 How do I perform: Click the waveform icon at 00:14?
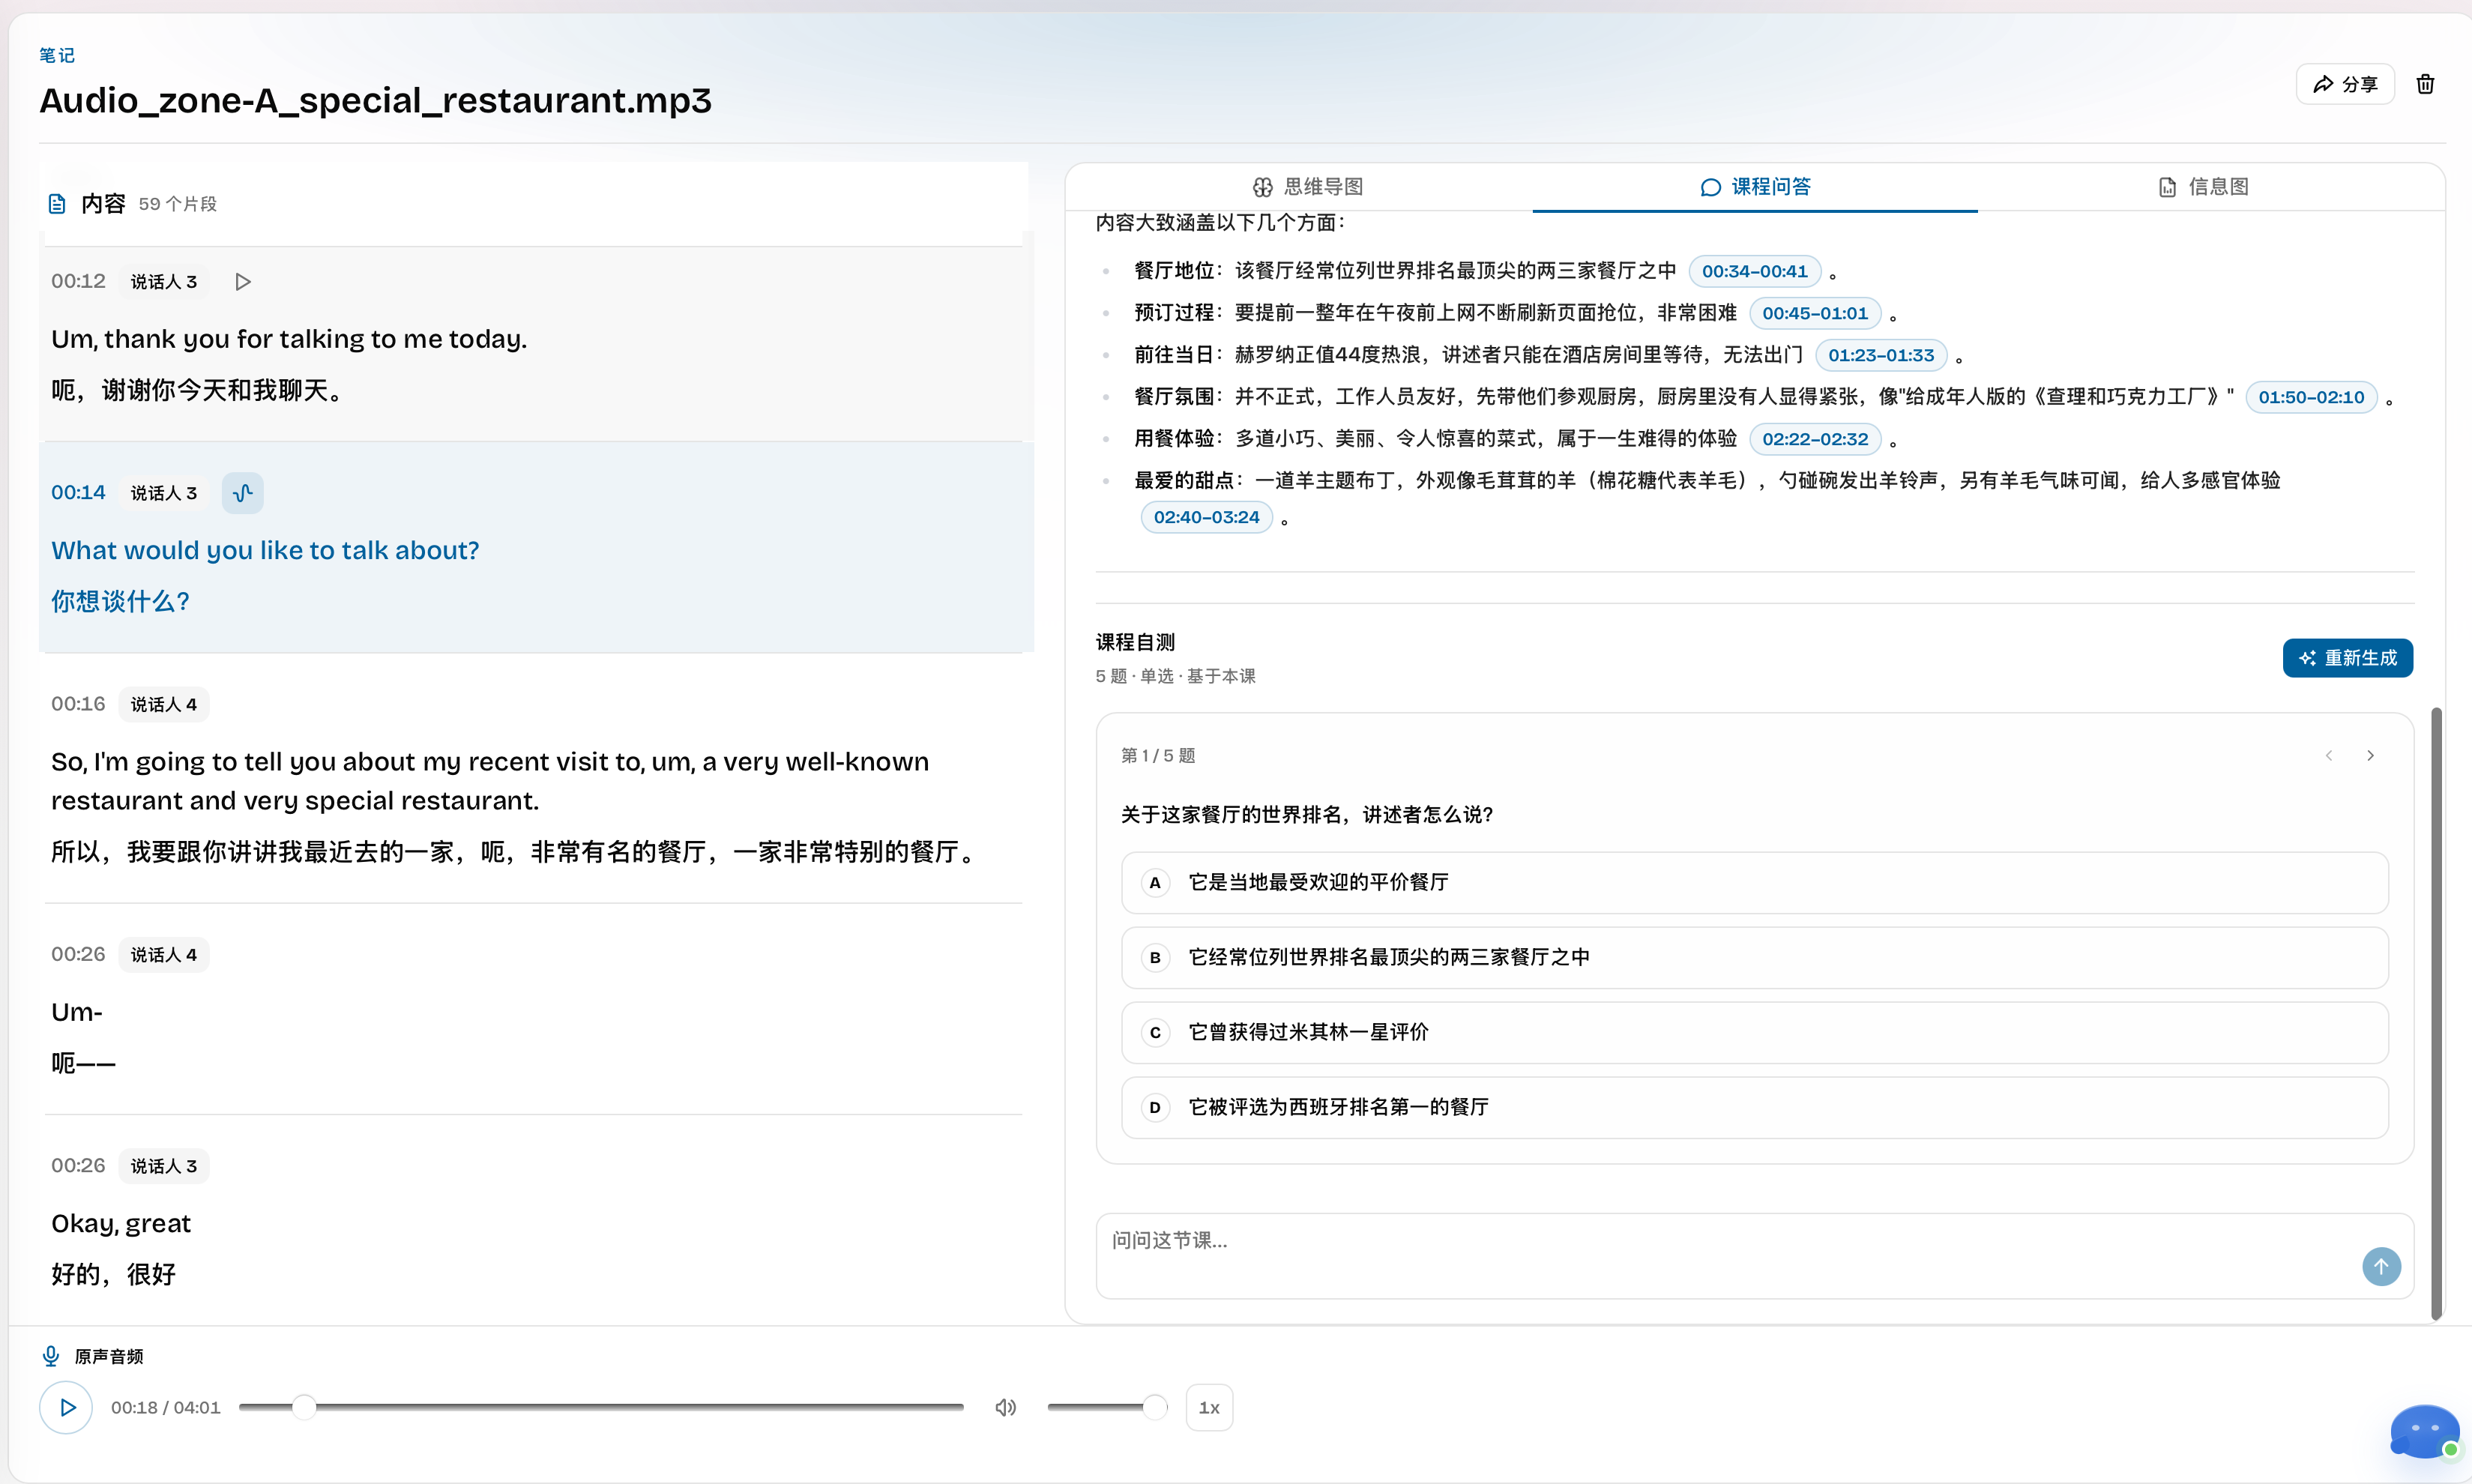(x=243, y=493)
